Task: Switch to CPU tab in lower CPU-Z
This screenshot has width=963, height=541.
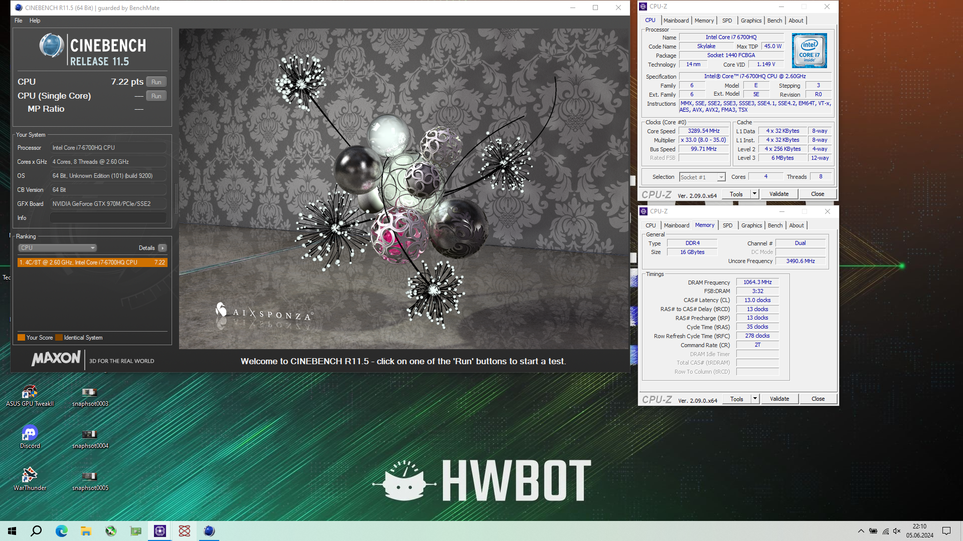Action: 651,225
